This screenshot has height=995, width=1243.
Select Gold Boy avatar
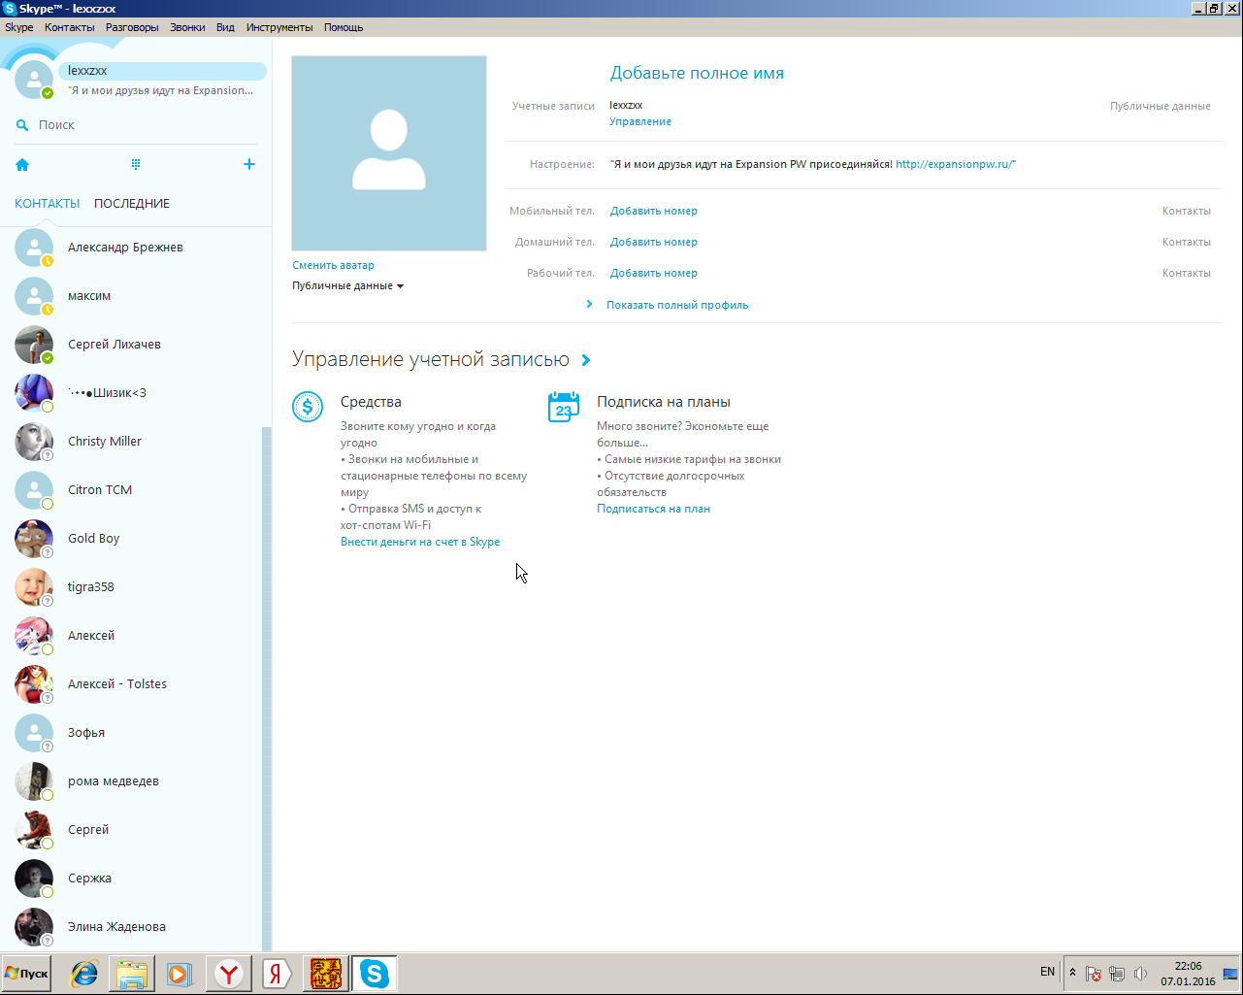(x=34, y=539)
